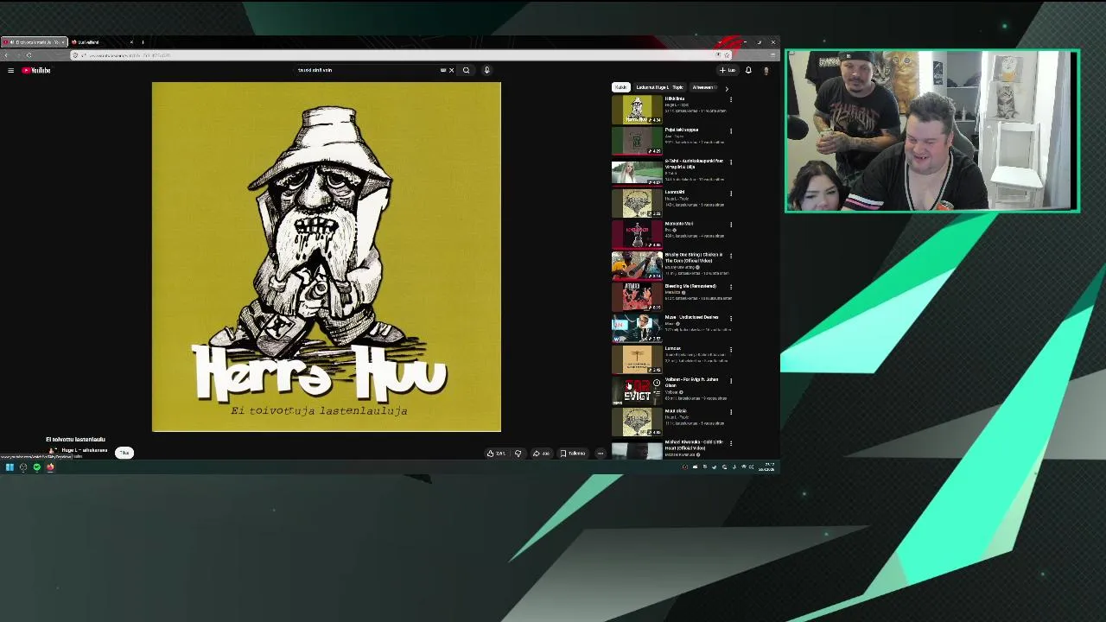
Task: Open the 'Lampaa' recommended video thumbnail
Action: (x=637, y=359)
